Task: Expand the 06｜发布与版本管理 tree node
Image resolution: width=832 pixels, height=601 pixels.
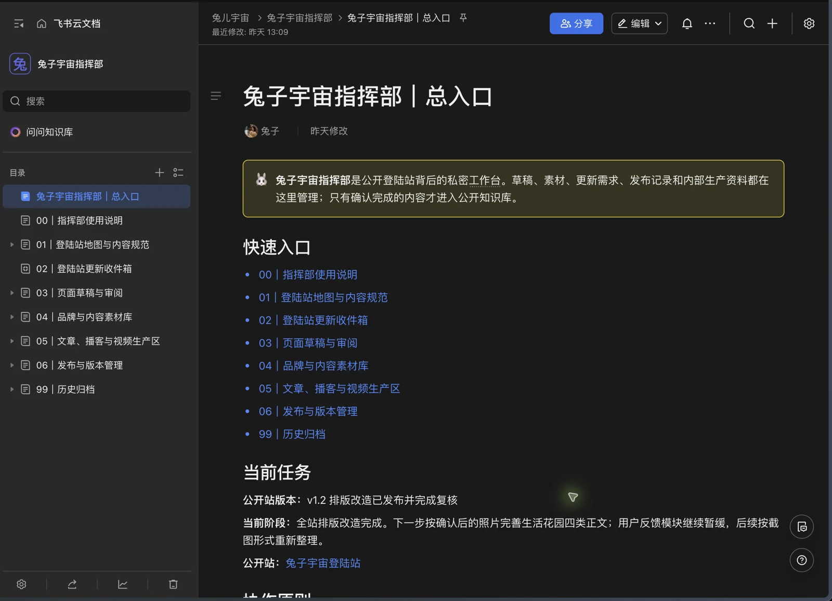Action: pyautogui.click(x=12, y=365)
